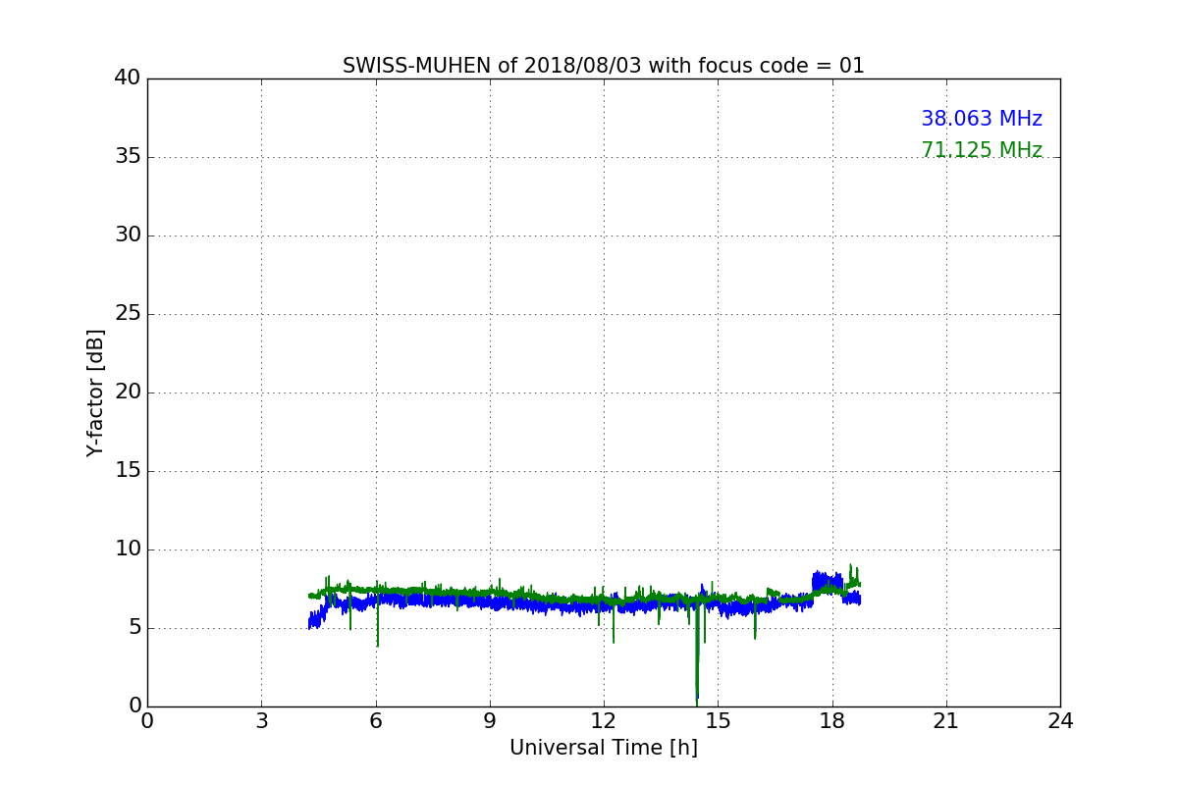Screen dimensions: 1178x785
Task: Click the deep dropout spike near 14.5 h
Action: tap(697, 653)
